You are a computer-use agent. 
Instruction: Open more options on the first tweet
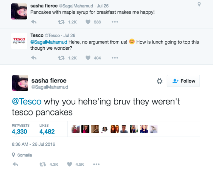(115, 22)
